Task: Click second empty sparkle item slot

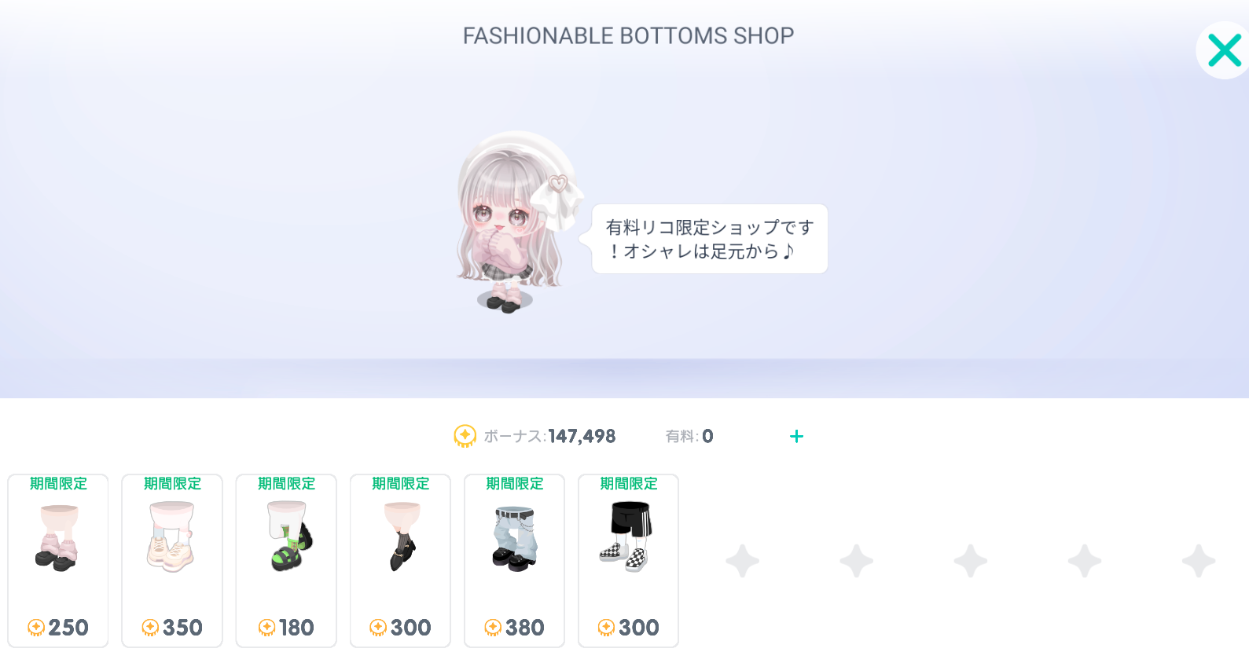Action: 857,561
